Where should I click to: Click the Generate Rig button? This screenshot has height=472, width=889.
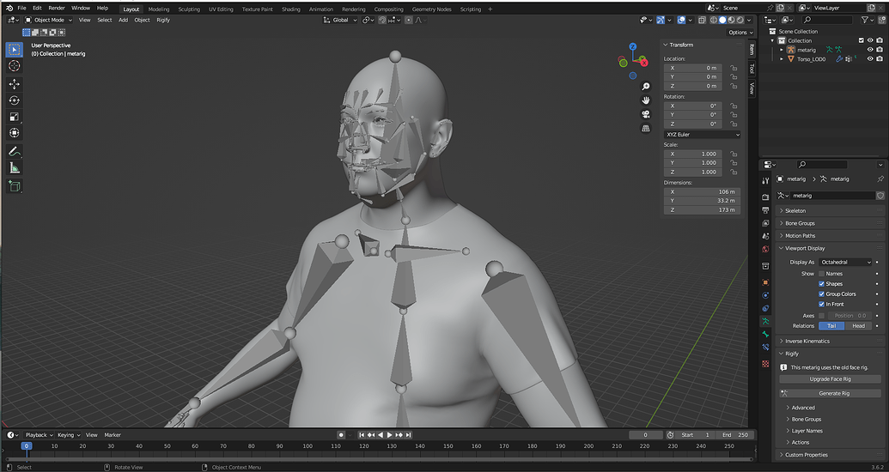click(830, 393)
